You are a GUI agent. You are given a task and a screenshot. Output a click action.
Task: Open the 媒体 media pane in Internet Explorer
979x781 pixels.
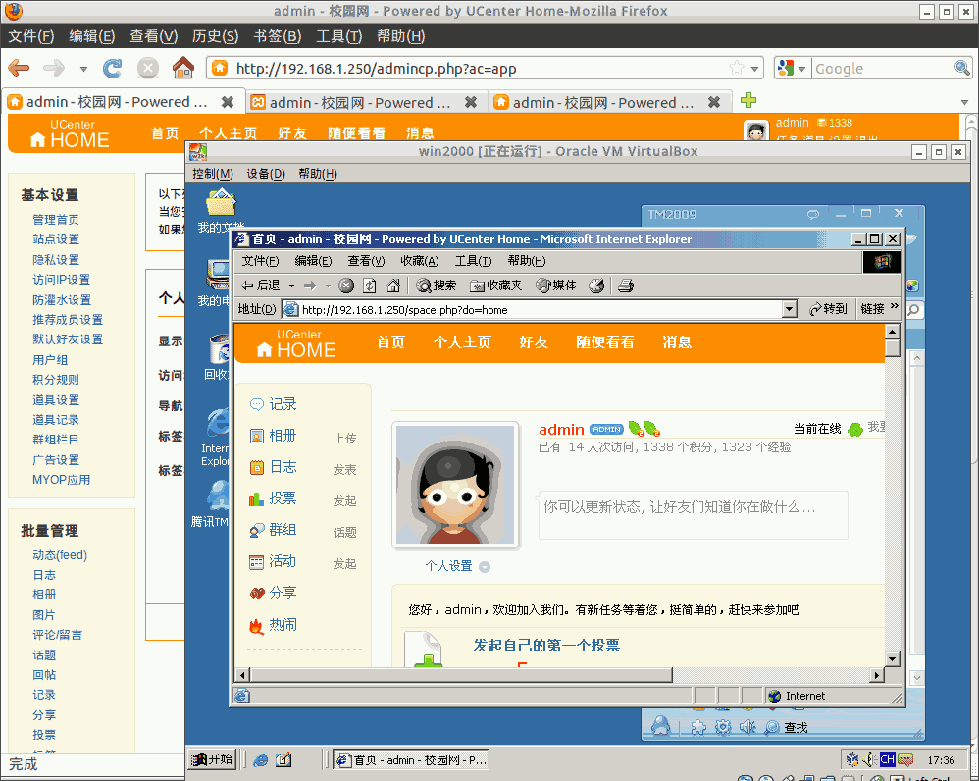pos(555,286)
